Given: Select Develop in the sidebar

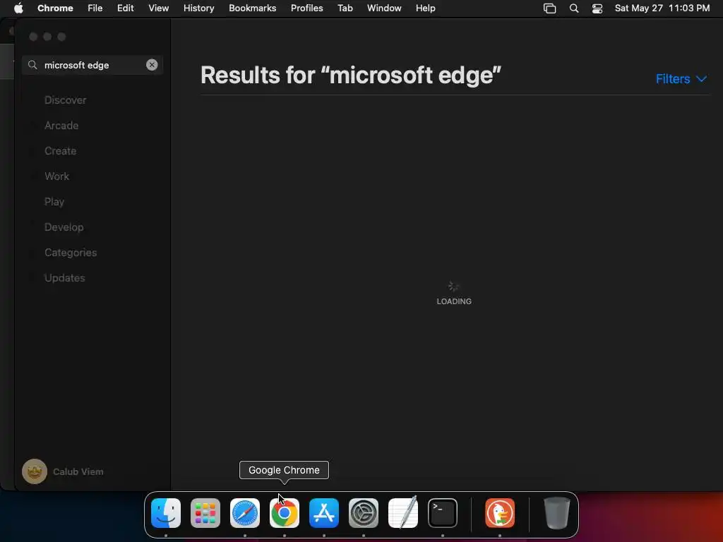Looking at the screenshot, I should 64,227.
